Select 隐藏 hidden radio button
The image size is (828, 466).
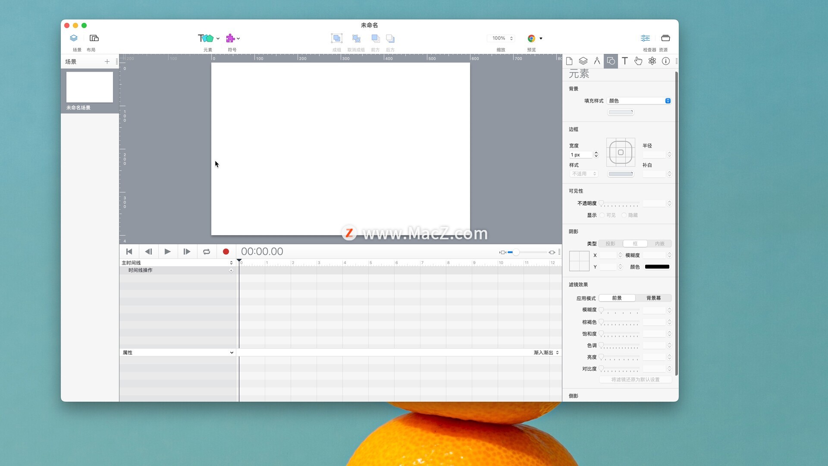tap(624, 215)
